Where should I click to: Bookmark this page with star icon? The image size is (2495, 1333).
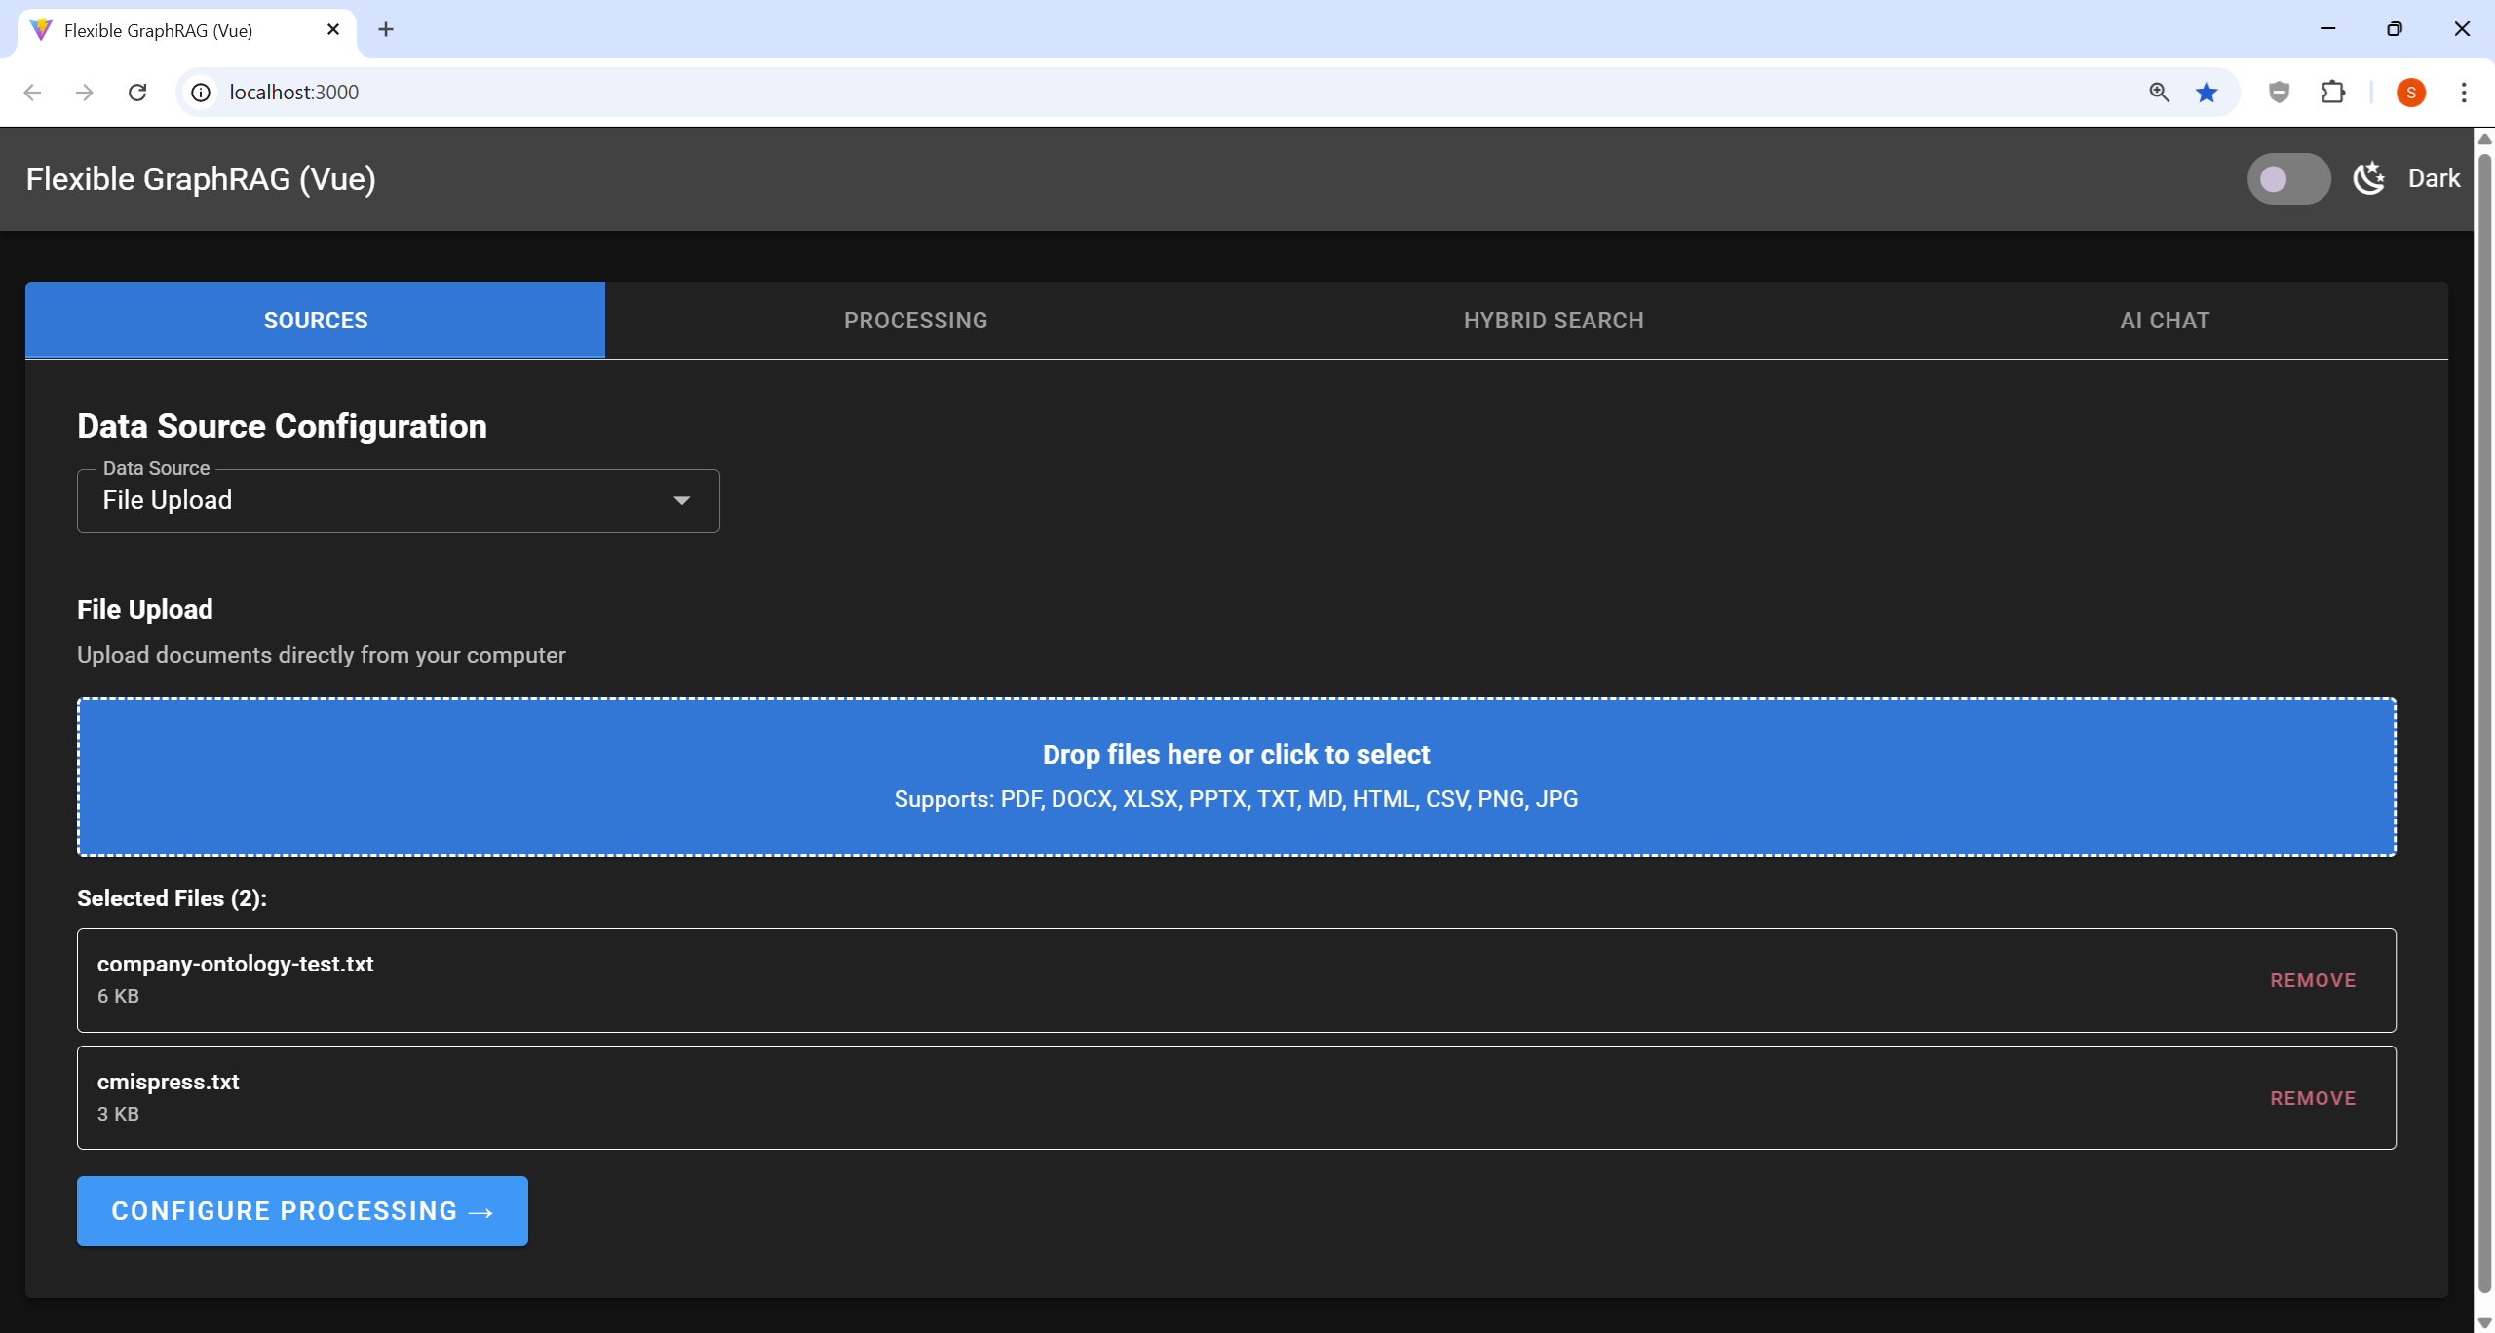2207,93
